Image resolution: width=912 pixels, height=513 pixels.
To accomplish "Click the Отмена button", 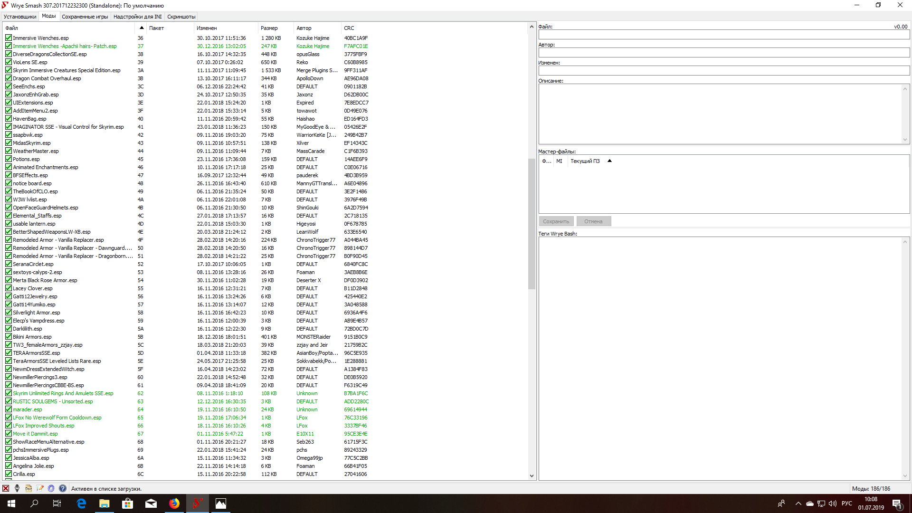I will [593, 221].
